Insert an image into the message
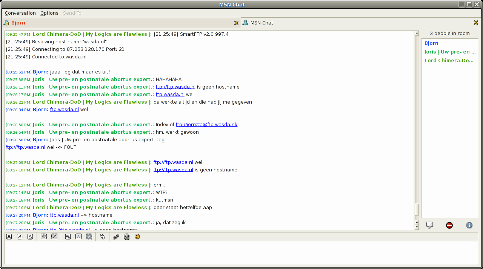 click(x=127, y=237)
